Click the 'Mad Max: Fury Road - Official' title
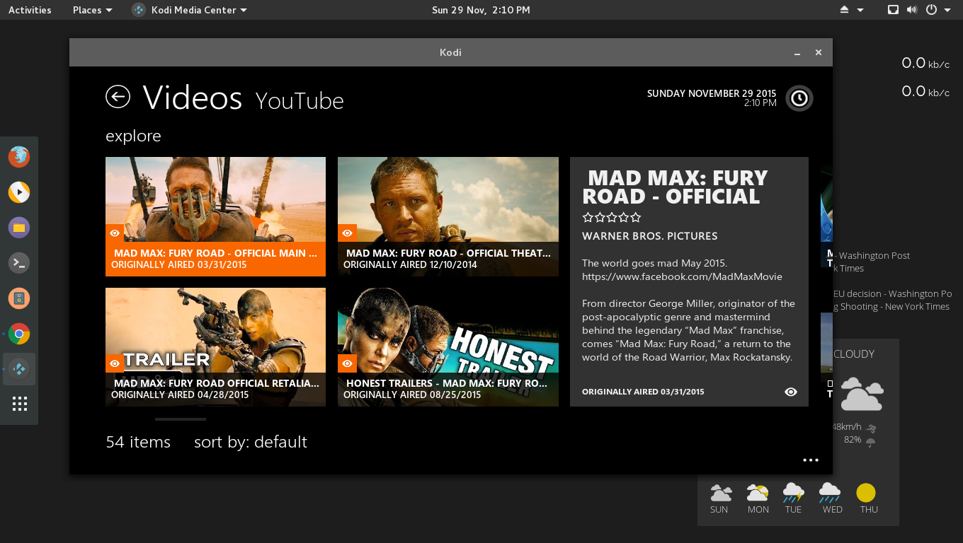The height and width of the screenshot is (543, 963). click(x=675, y=187)
